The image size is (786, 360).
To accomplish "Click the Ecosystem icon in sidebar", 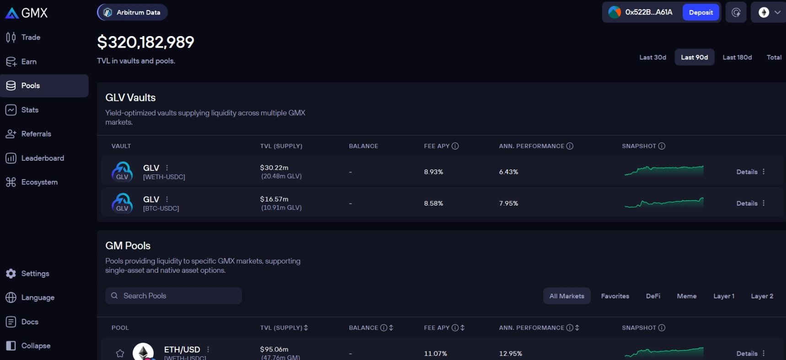I will tap(11, 182).
